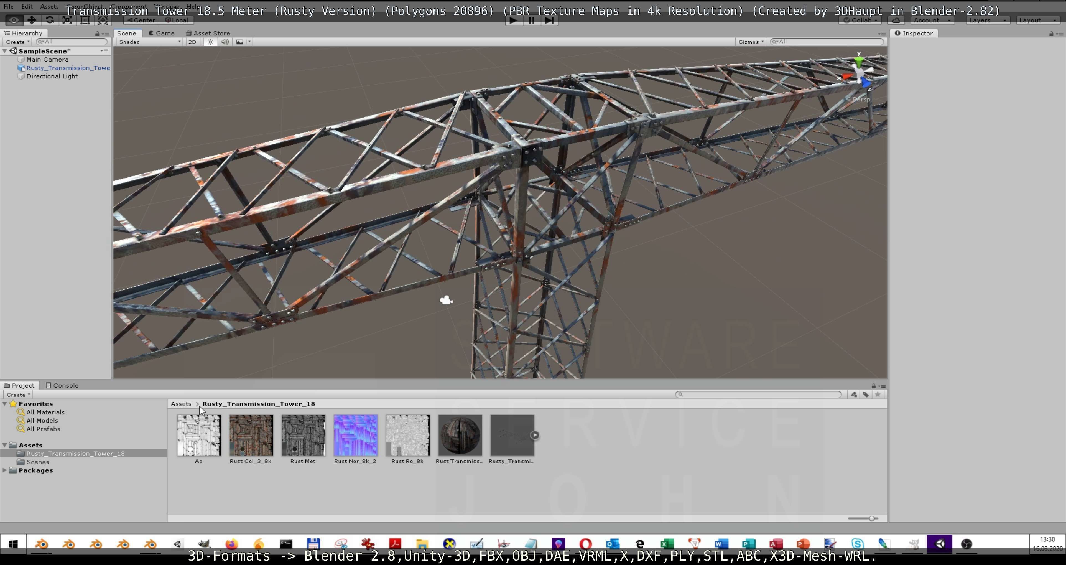Toggle Inspector panel lock icon
This screenshot has height=565, width=1066.
click(1051, 34)
